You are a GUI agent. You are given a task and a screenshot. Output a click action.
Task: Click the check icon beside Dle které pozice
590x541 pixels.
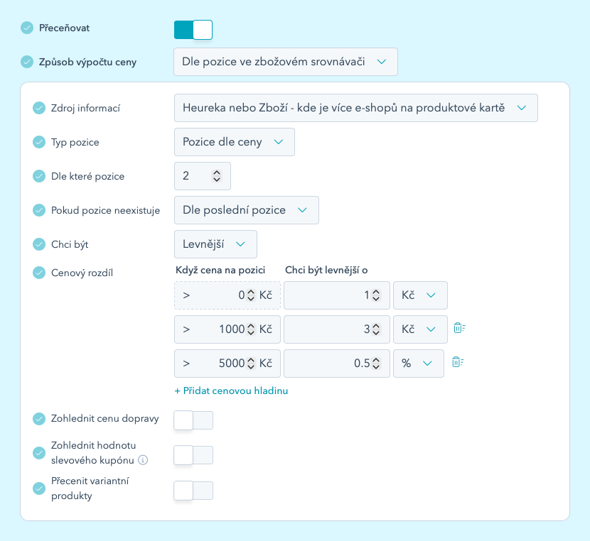point(39,176)
